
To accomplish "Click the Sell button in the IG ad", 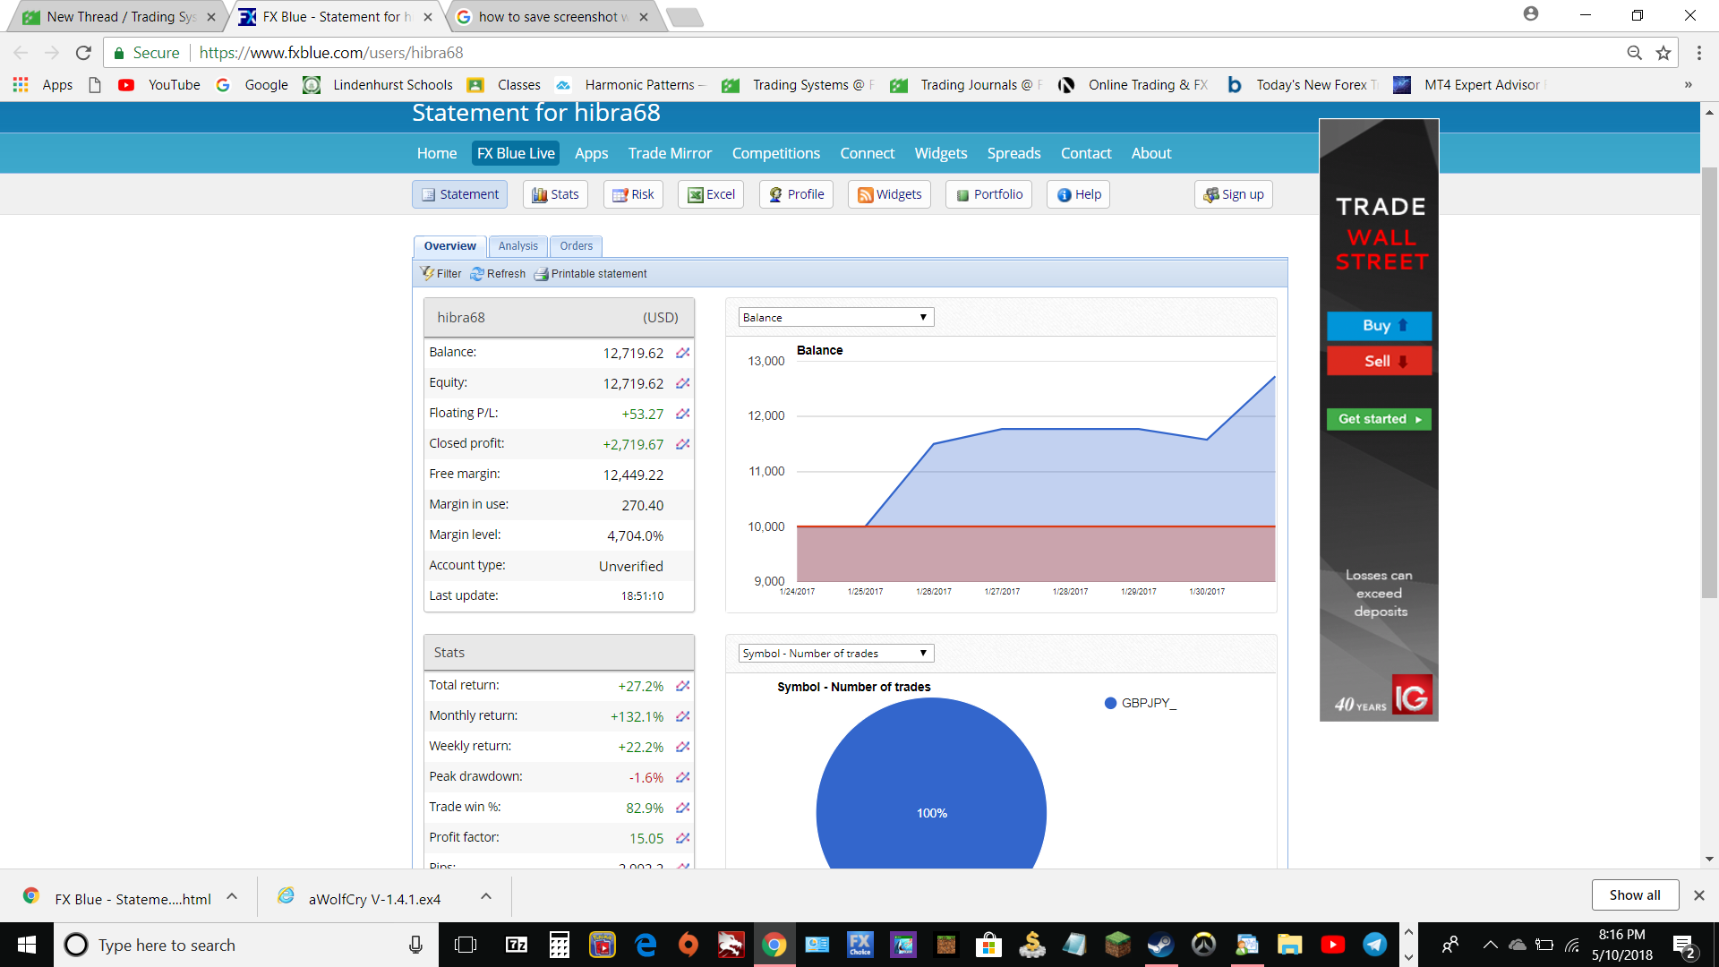I will tap(1379, 362).
